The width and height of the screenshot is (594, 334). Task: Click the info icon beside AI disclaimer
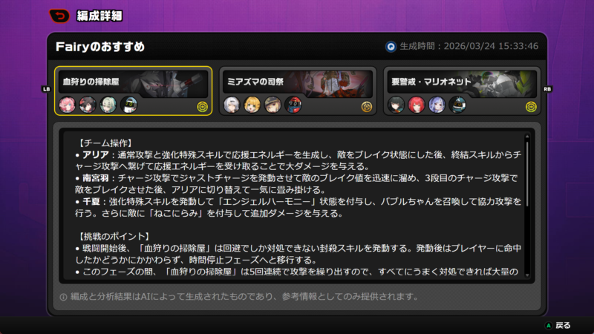pyautogui.click(x=63, y=297)
